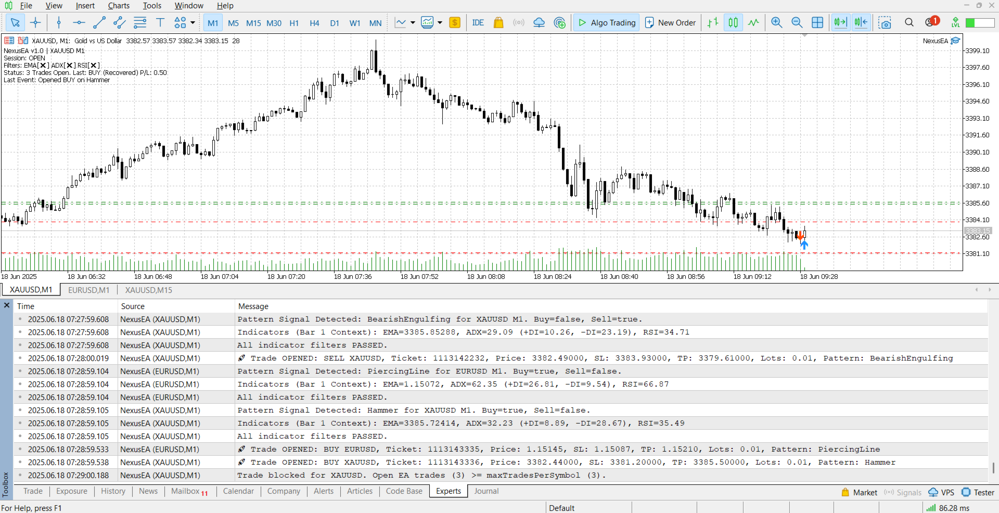Image resolution: width=999 pixels, height=513 pixels.
Task: Insert a text label with the Text tool
Action: (x=160, y=23)
